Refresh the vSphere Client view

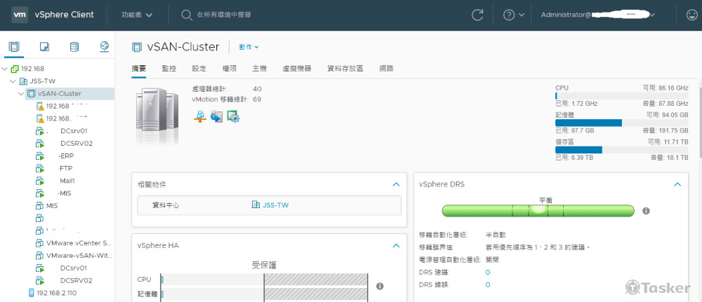pyautogui.click(x=477, y=15)
